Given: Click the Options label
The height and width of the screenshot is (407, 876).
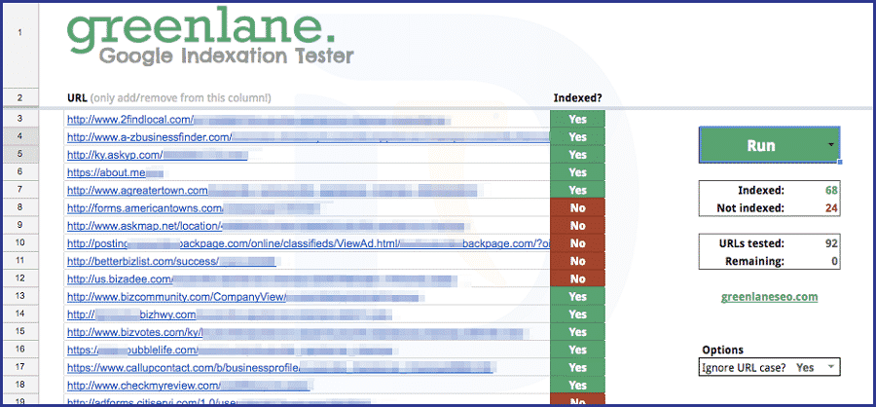Looking at the screenshot, I should [x=723, y=350].
